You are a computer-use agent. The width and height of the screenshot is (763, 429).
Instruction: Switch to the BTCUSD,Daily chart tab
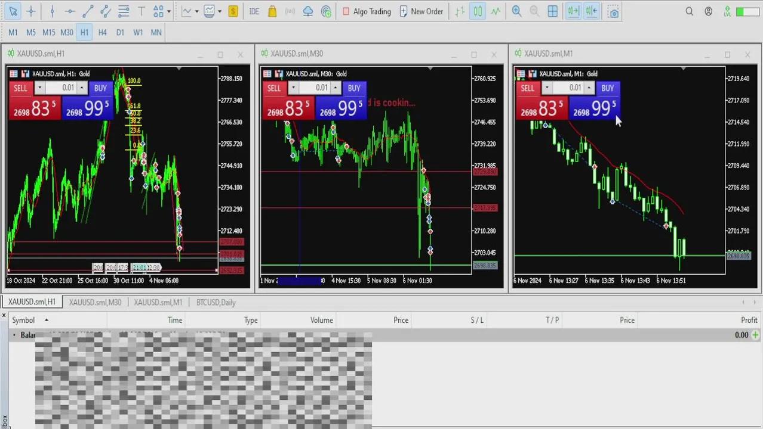point(216,302)
